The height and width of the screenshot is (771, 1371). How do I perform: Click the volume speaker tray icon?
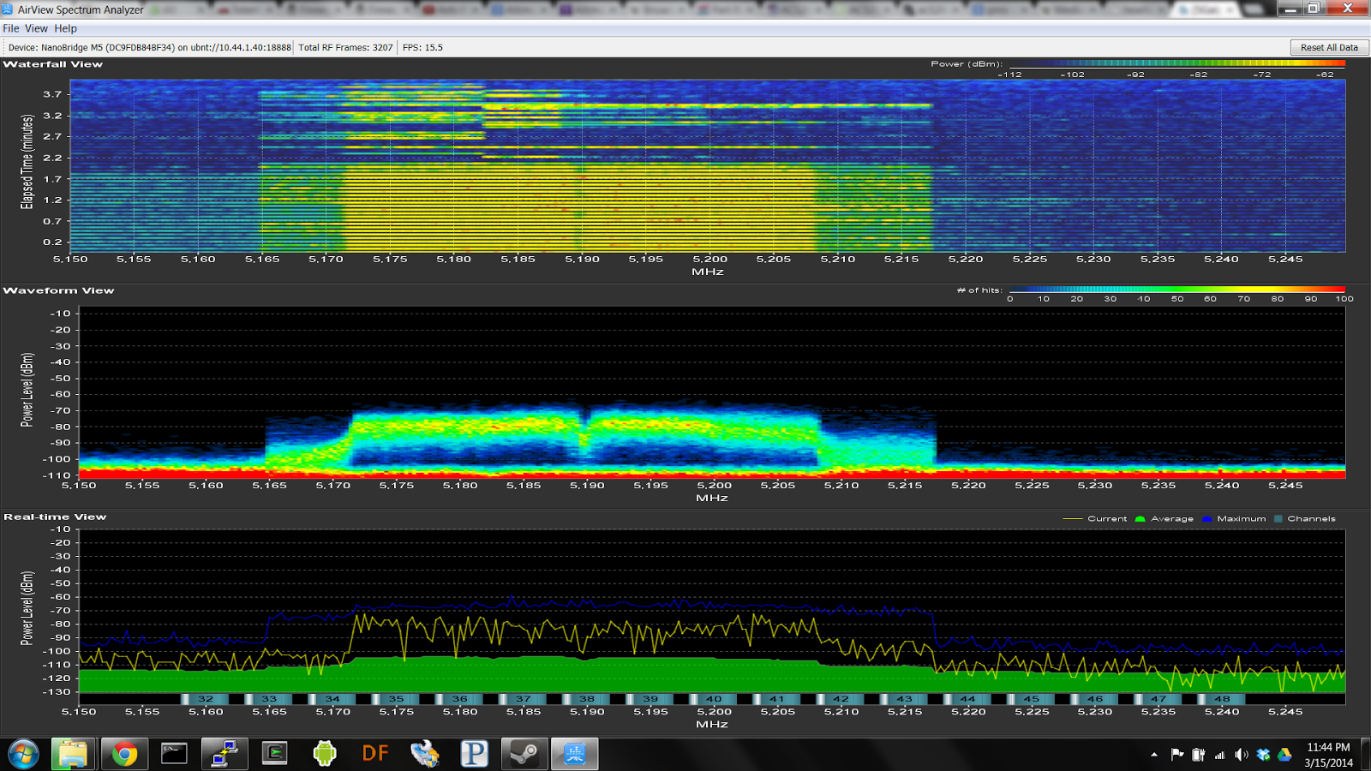pos(1241,755)
